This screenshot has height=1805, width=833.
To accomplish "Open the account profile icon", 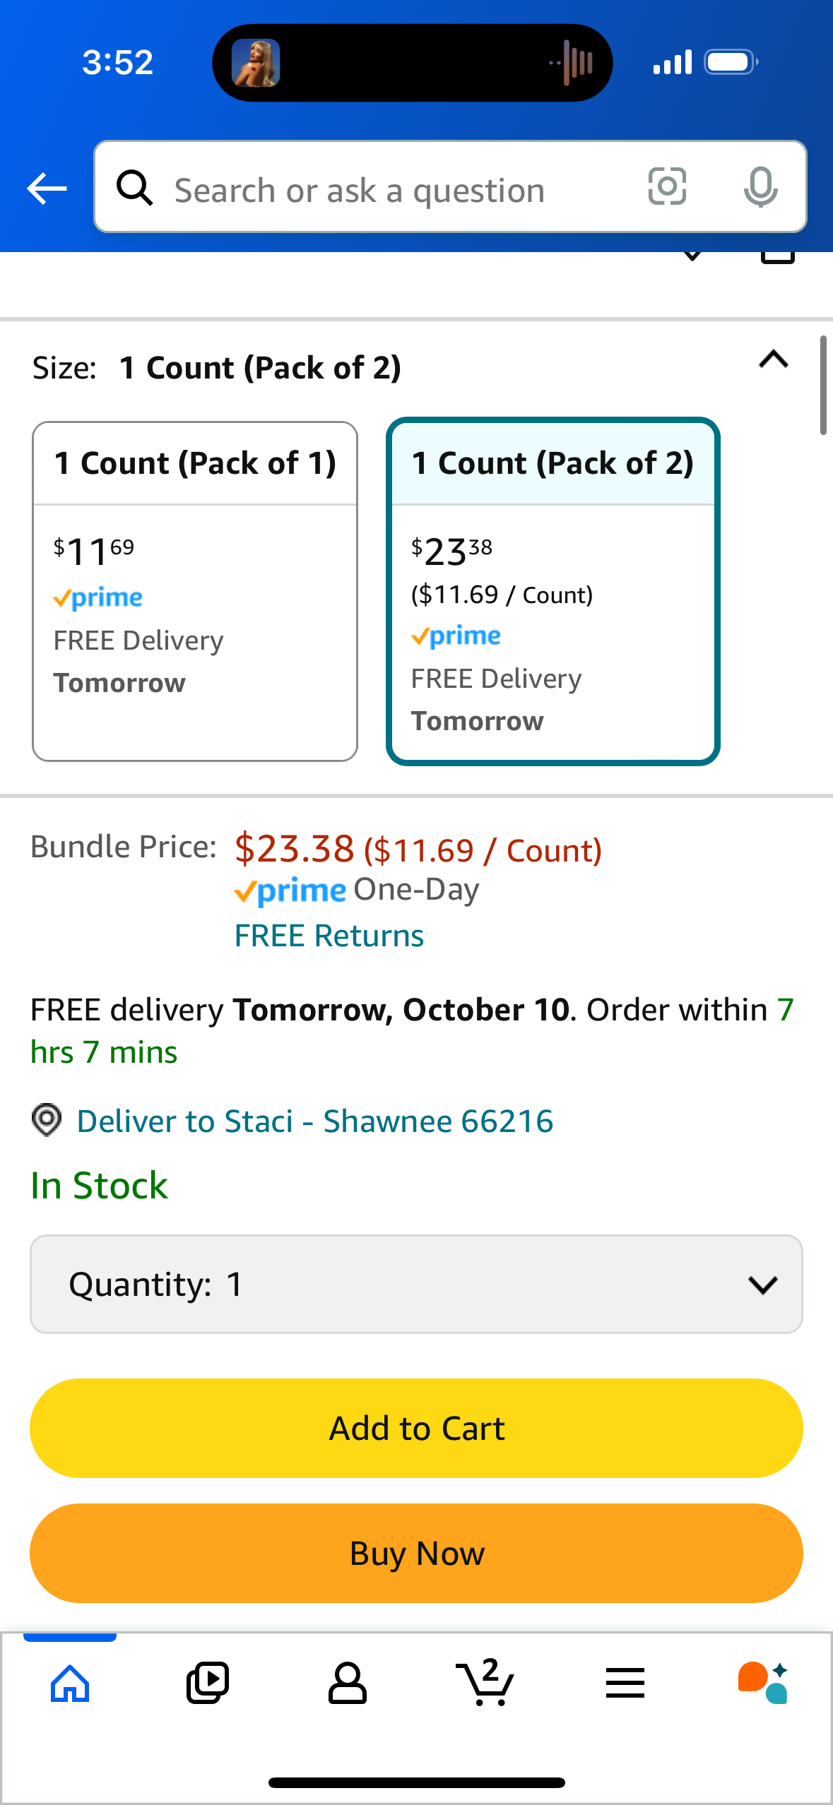I will pos(347,1683).
